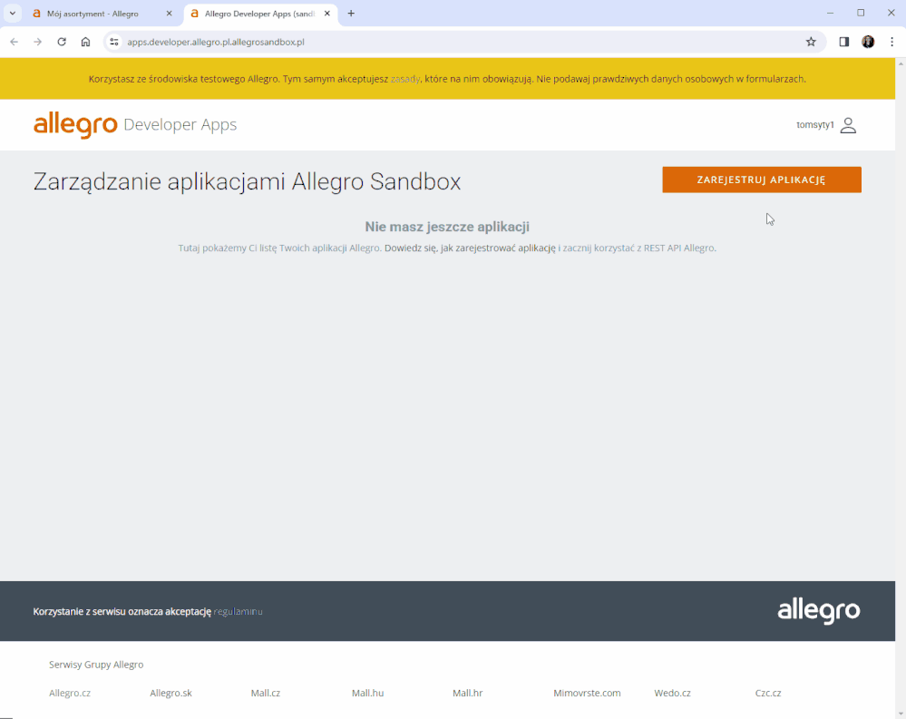Click the Zarządzanie aplikacjami Allegro Sandbox heading
The height and width of the screenshot is (719, 906).
point(247,181)
